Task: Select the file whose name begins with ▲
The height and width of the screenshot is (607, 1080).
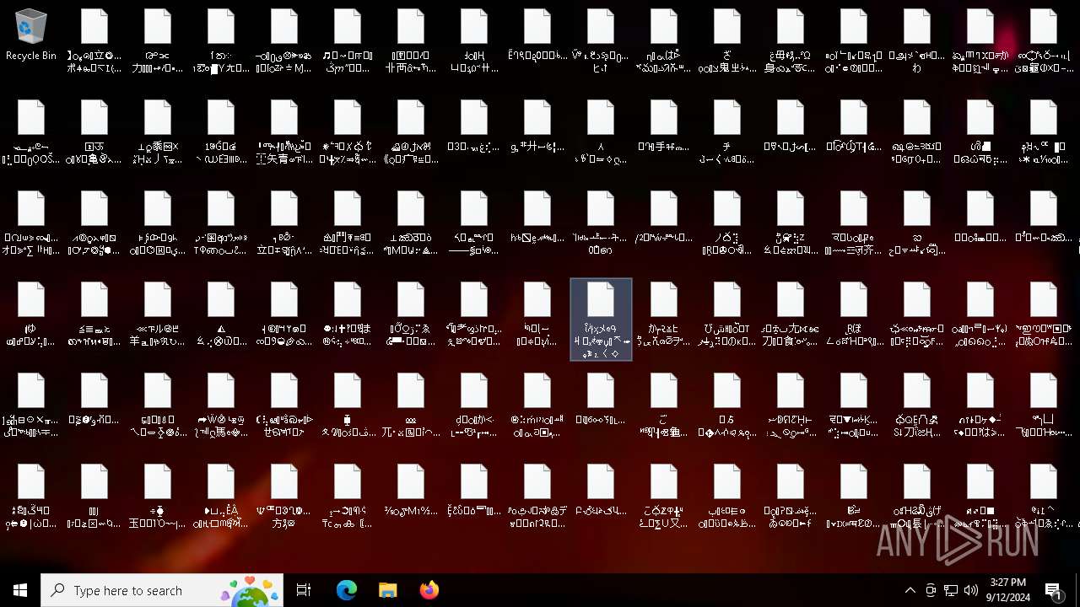Action: [x=221, y=314]
